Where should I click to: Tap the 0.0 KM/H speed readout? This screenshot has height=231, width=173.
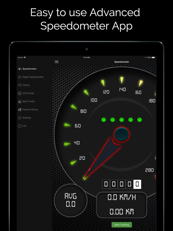coord(122,197)
